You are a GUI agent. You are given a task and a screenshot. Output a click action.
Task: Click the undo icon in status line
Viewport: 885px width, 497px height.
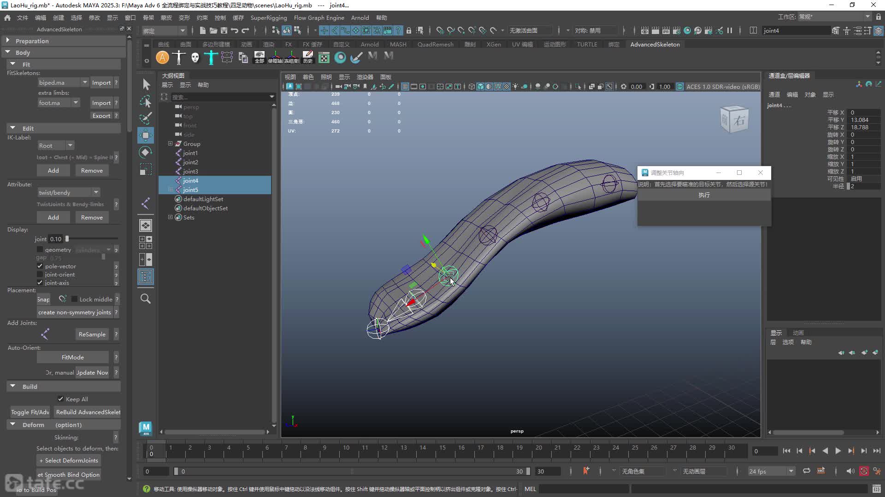point(235,30)
